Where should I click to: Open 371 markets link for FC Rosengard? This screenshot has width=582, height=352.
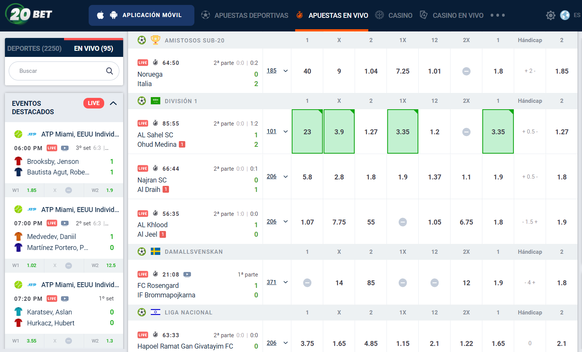click(271, 282)
